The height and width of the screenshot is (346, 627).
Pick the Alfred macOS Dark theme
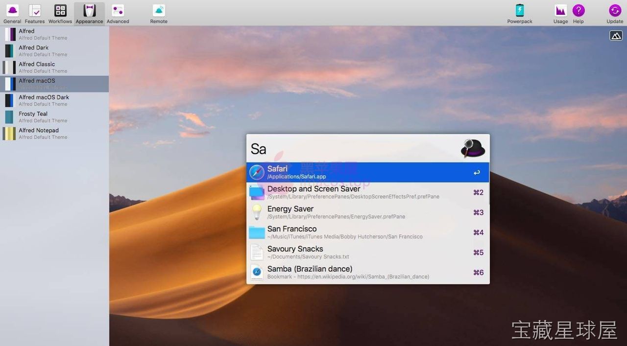54,100
